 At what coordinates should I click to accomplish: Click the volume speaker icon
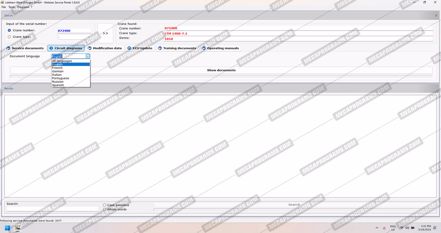point(407,228)
